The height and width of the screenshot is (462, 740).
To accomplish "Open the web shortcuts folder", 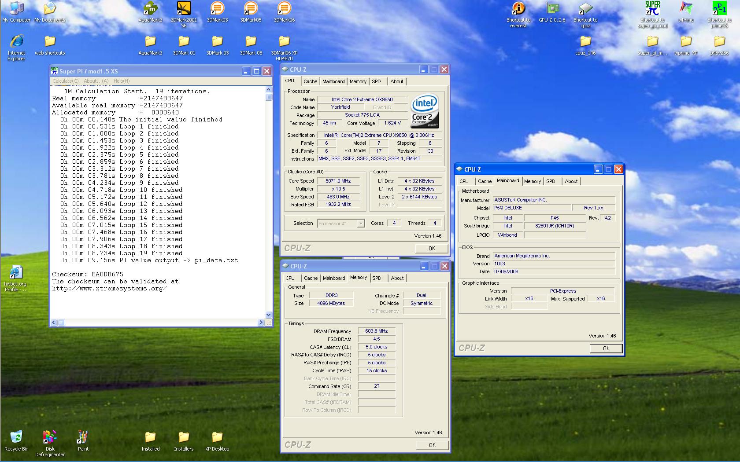I will coord(50,45).
